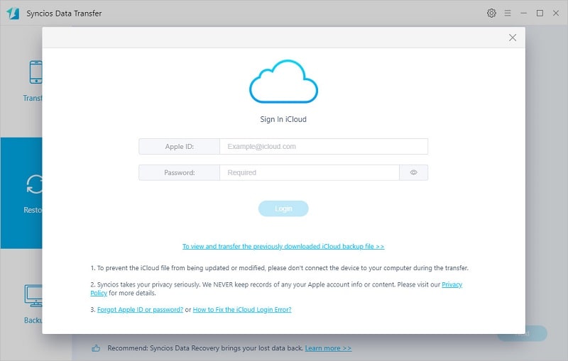Click the Sign In iCloud heading text
Image resolution: width=568 pixels, height=361 pixels.
click(283, 119)
